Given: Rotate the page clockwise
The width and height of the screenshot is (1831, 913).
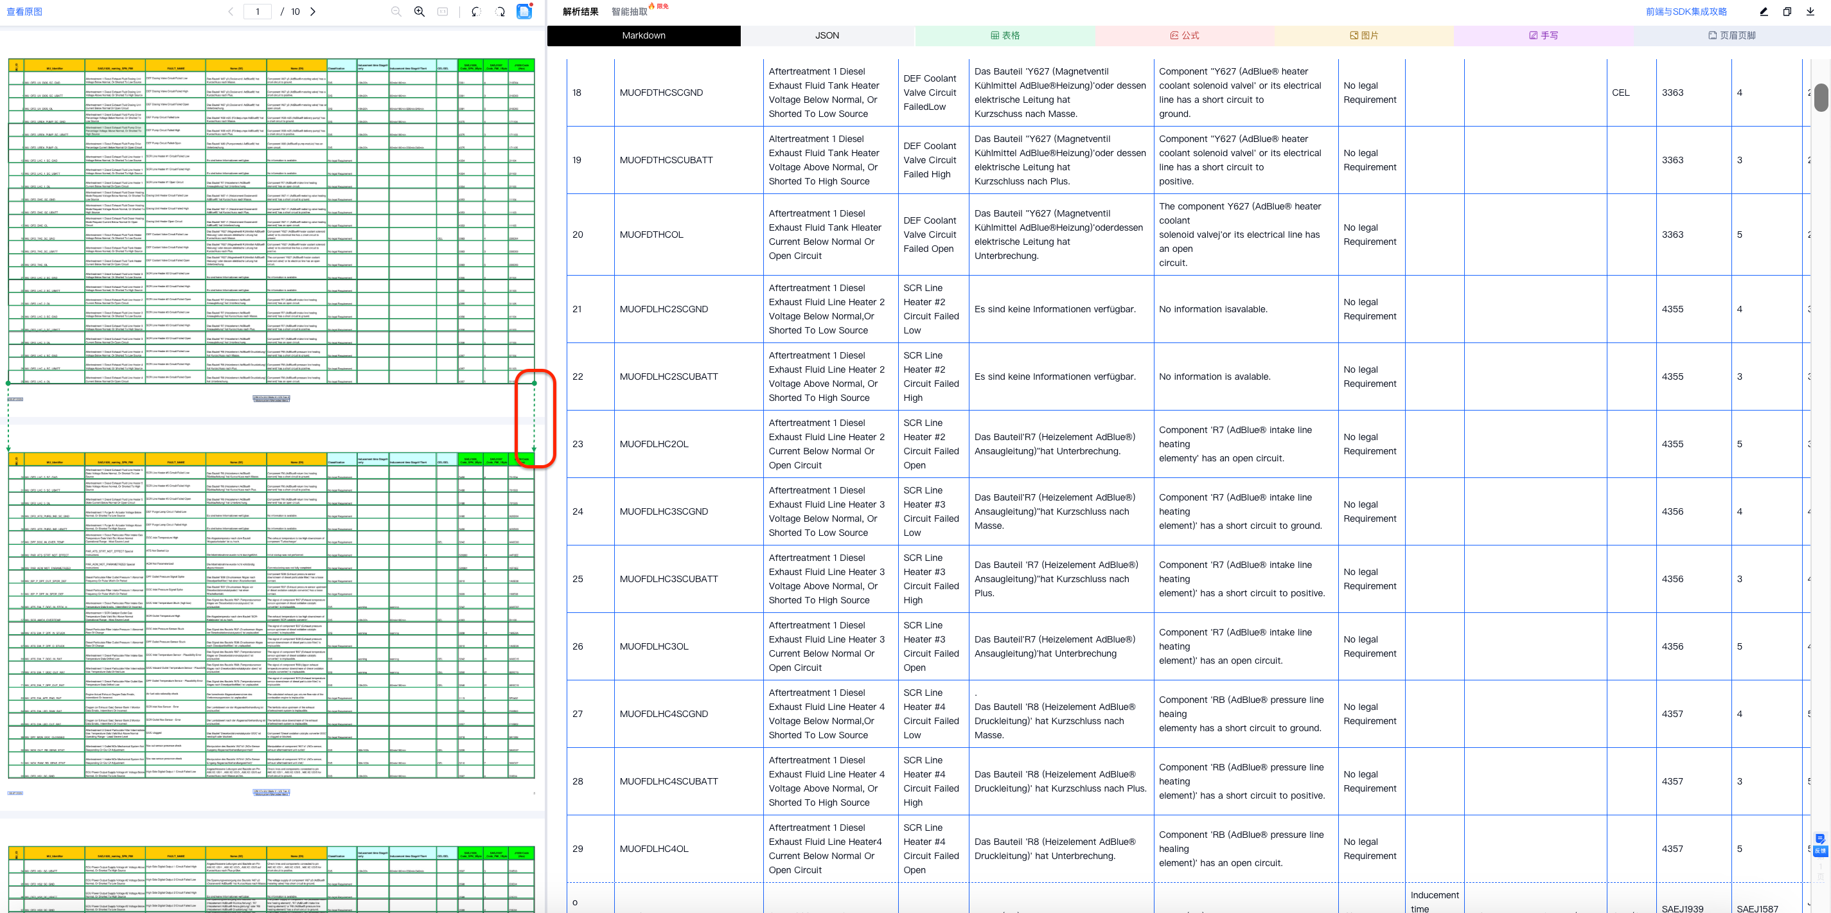Looking at the screenshot, I should [x=500, y=12].
